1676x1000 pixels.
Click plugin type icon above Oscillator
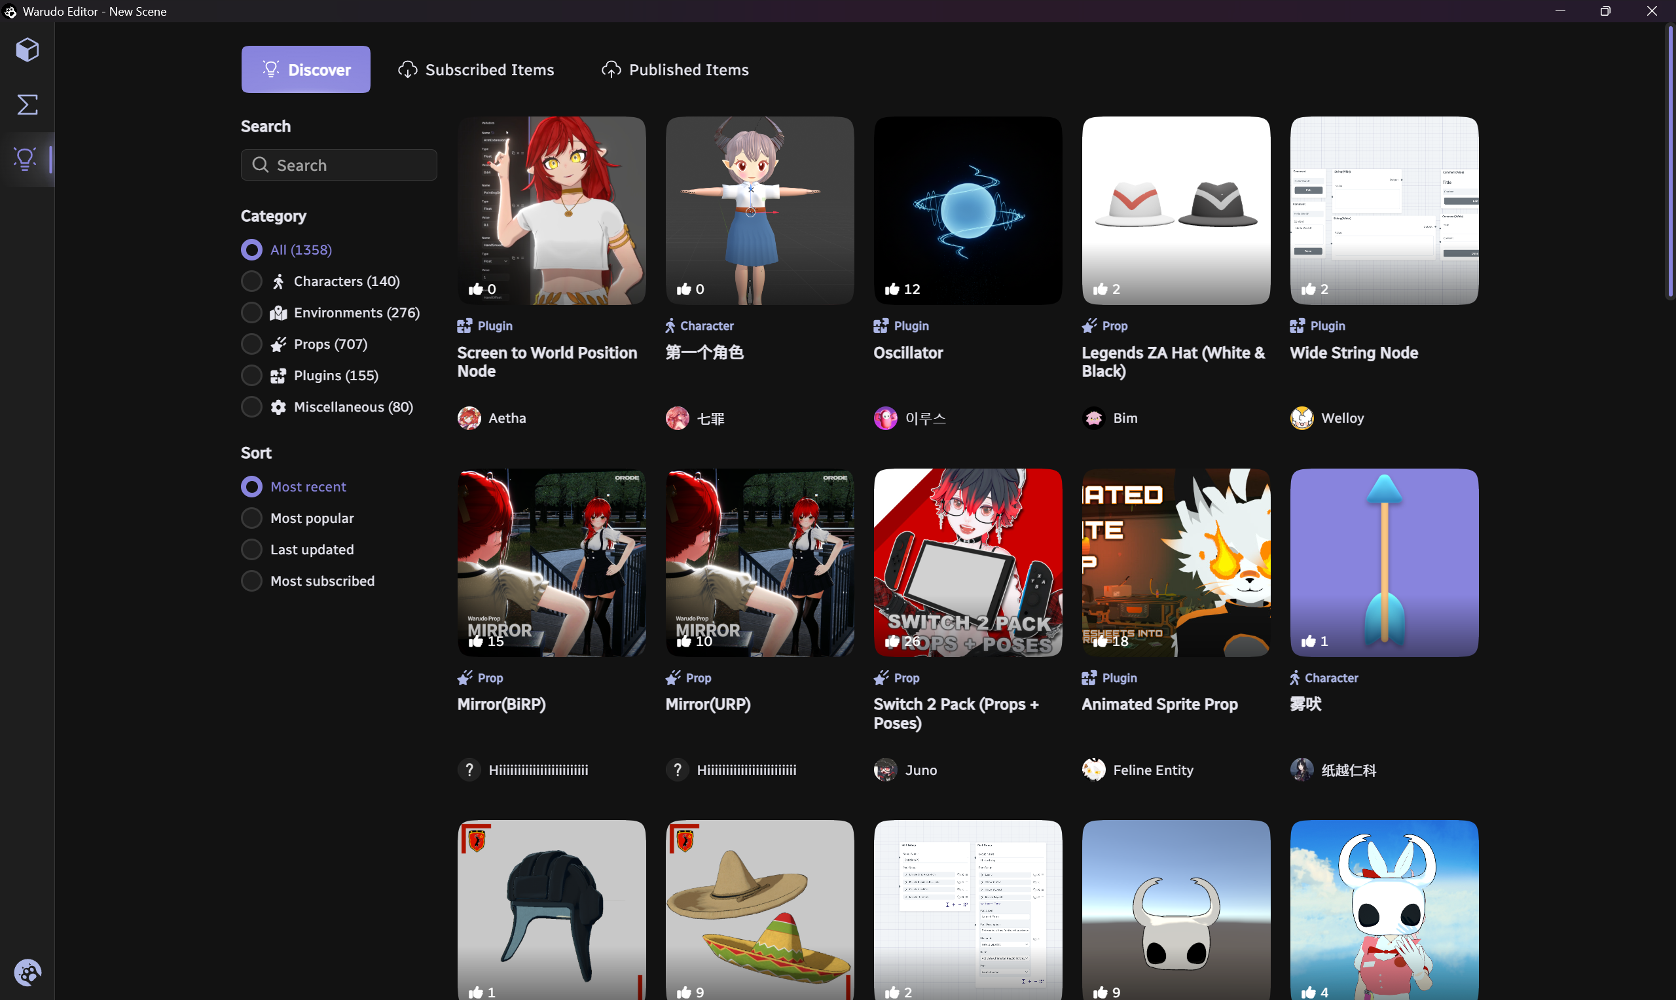point(881,326)
